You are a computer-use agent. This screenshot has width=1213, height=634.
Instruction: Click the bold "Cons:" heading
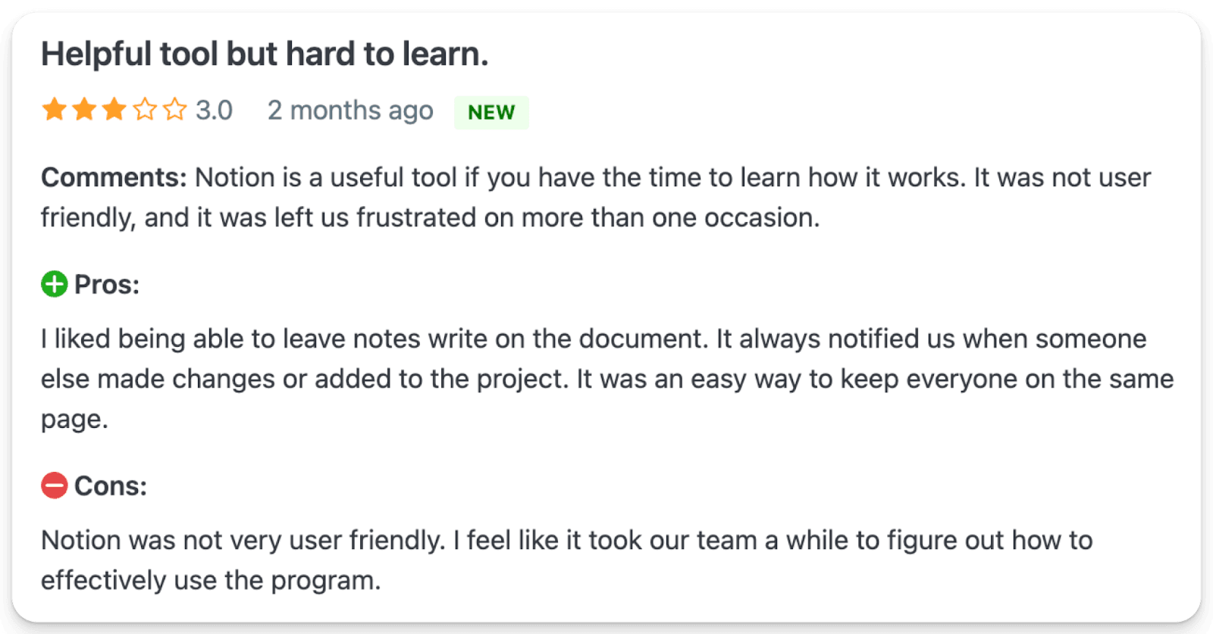111,486
